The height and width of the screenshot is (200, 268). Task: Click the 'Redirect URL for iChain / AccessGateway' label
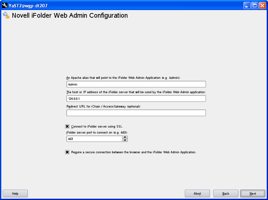(104, 107)
